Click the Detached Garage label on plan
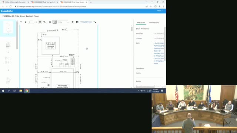Screen dimensions: 237x133 [51, 45]
